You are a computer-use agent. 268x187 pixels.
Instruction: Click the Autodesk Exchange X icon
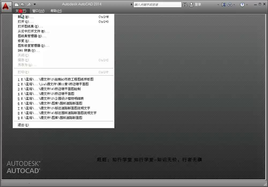point(224,5)
